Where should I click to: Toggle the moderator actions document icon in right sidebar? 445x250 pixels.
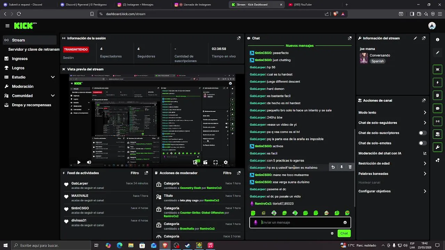coord(437,95)
